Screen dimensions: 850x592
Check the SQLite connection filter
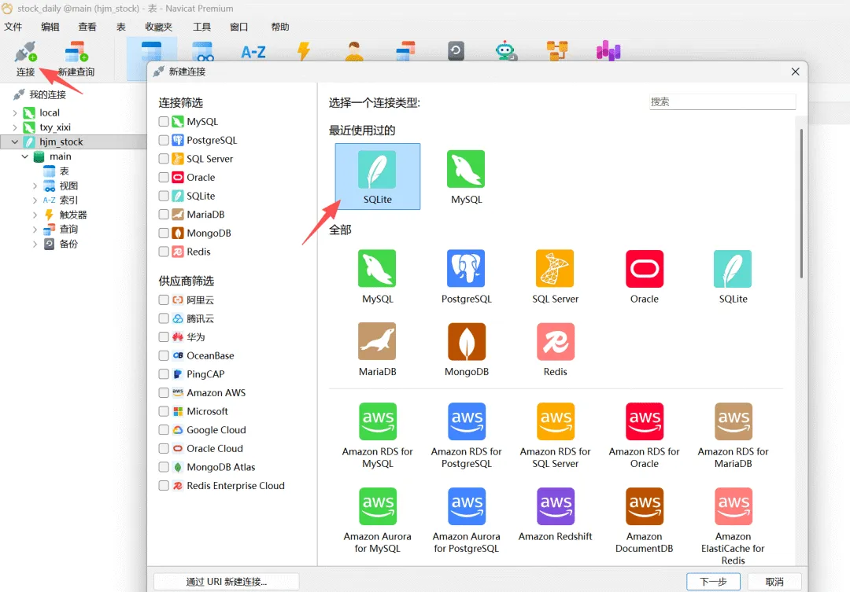click(164, 196)
